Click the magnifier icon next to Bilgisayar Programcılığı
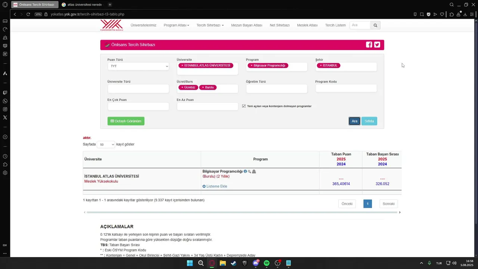The width and height of the screenshot is (478, 269). pyautogui.click(x=249, y=171)
